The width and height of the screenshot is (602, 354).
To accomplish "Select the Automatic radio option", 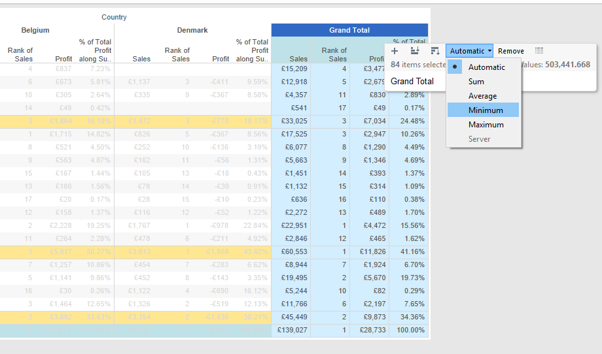I will click(x=486, y=67).
